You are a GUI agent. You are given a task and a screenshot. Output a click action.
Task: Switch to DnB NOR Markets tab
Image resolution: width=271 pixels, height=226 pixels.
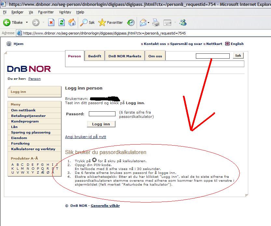125,56
